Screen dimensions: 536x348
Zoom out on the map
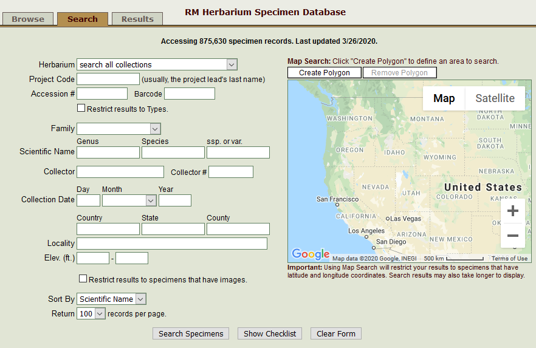pos(512,236)
